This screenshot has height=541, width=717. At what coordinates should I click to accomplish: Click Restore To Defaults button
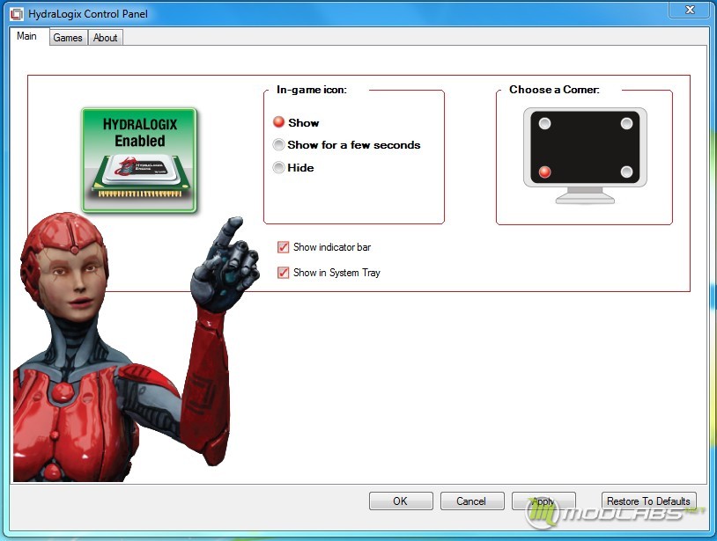pyautogui.click(x=649, y=501)
